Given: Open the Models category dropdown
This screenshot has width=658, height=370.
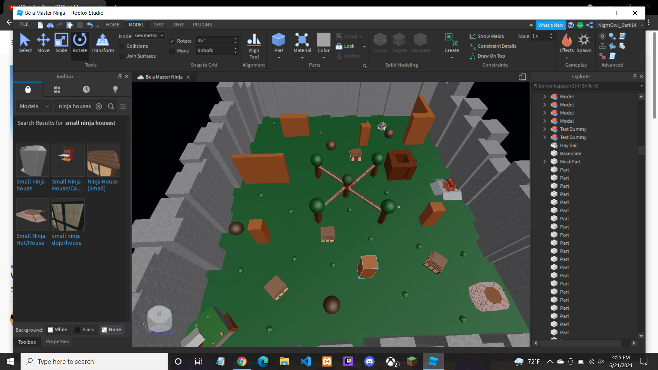Looking at the screenshot, I should 34,107.
